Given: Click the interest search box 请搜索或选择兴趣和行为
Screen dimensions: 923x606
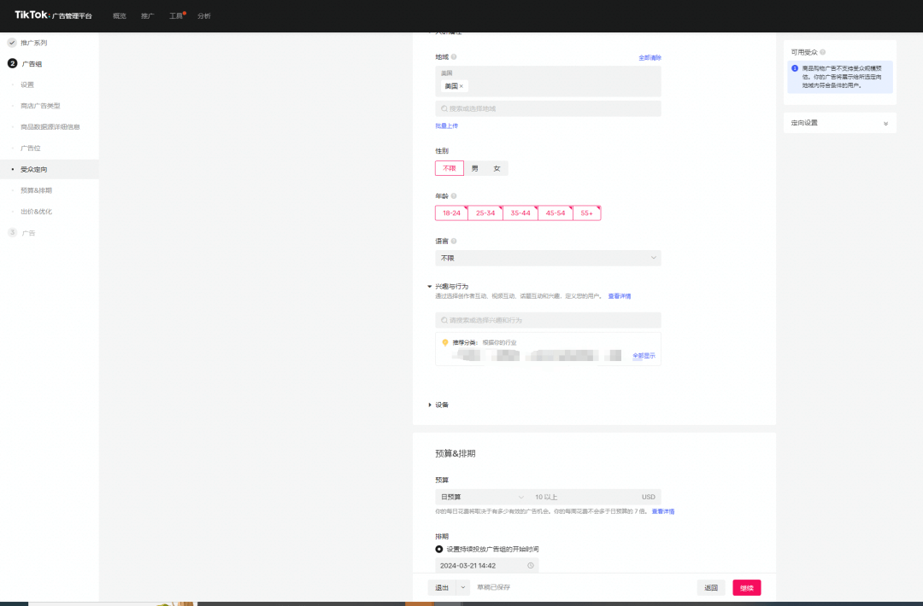Looking at the screenshot, I should tap(548, 320).
